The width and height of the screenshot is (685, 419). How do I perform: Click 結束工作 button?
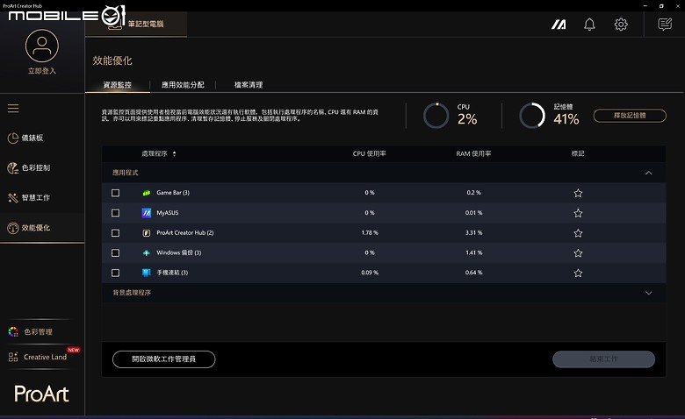coord(603,359)
